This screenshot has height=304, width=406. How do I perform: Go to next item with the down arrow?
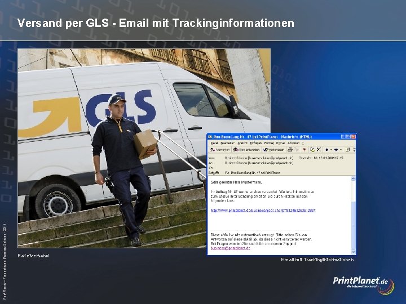(336, 150)
